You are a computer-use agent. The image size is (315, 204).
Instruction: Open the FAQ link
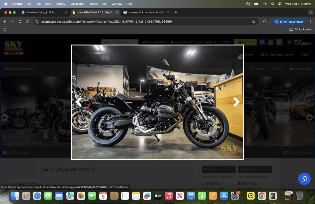304,55
